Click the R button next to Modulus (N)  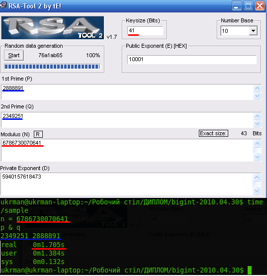[x=38, y=134]
